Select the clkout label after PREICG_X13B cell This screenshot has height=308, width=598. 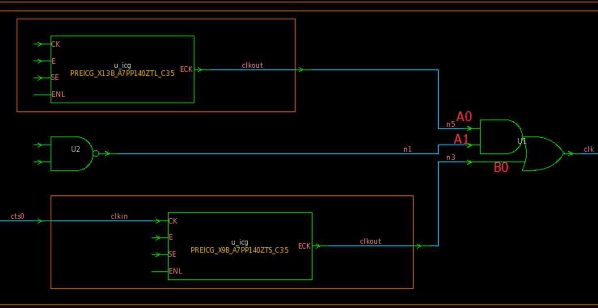coord(252,65)
